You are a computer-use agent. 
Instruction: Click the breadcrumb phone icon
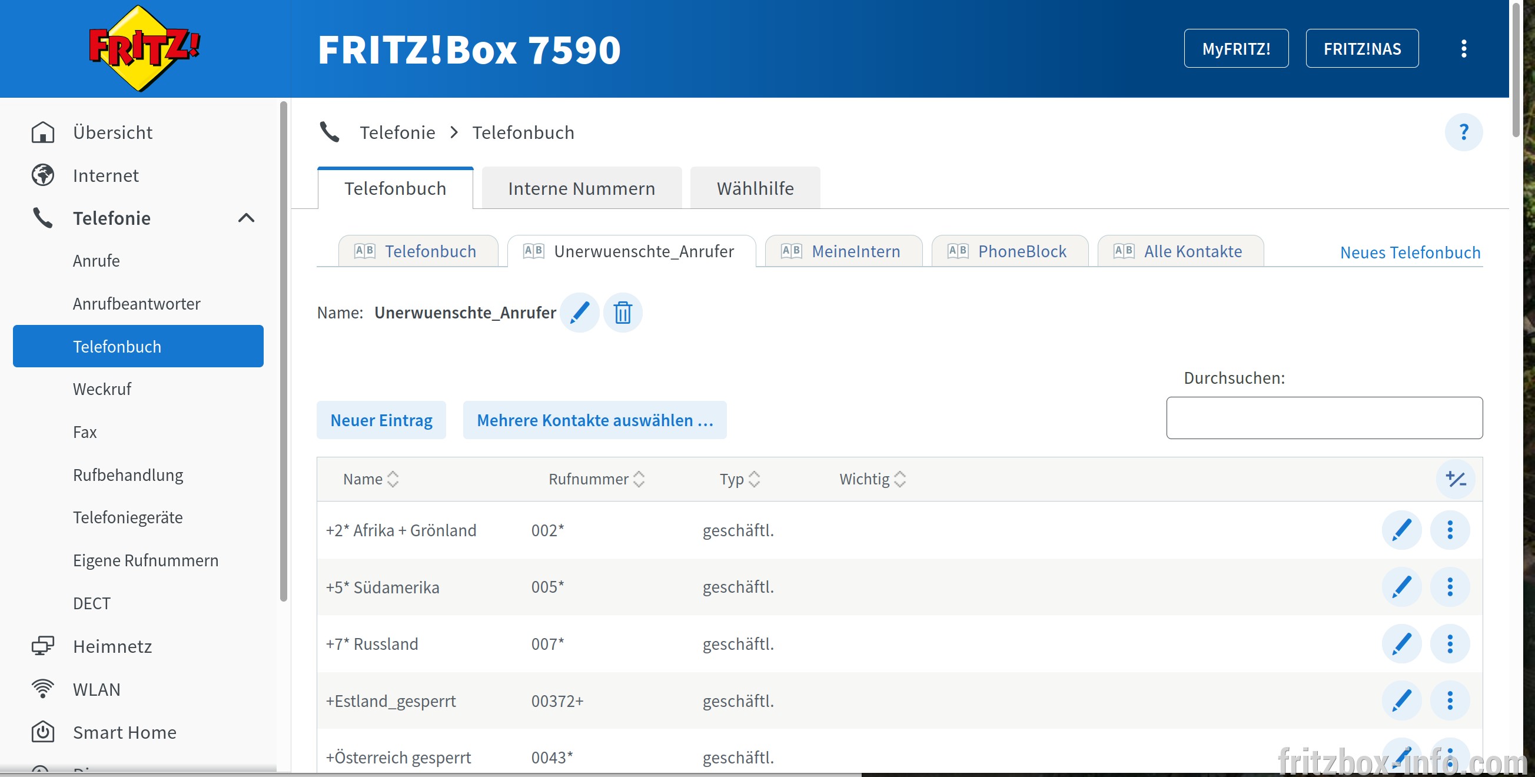pos(330,132)
